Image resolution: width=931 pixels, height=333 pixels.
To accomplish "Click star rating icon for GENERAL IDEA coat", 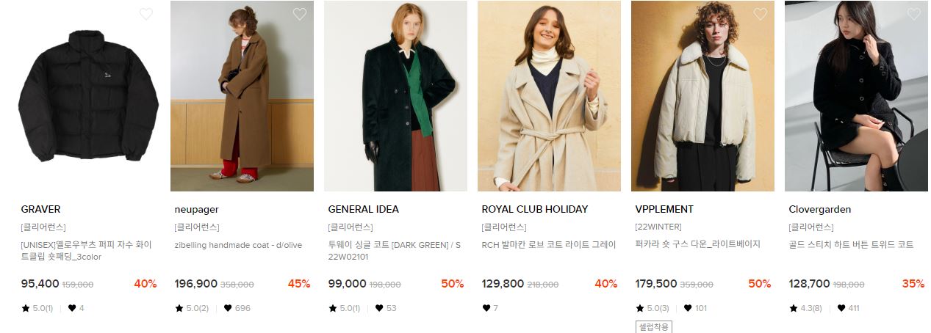I will click(x=332, y=308).
